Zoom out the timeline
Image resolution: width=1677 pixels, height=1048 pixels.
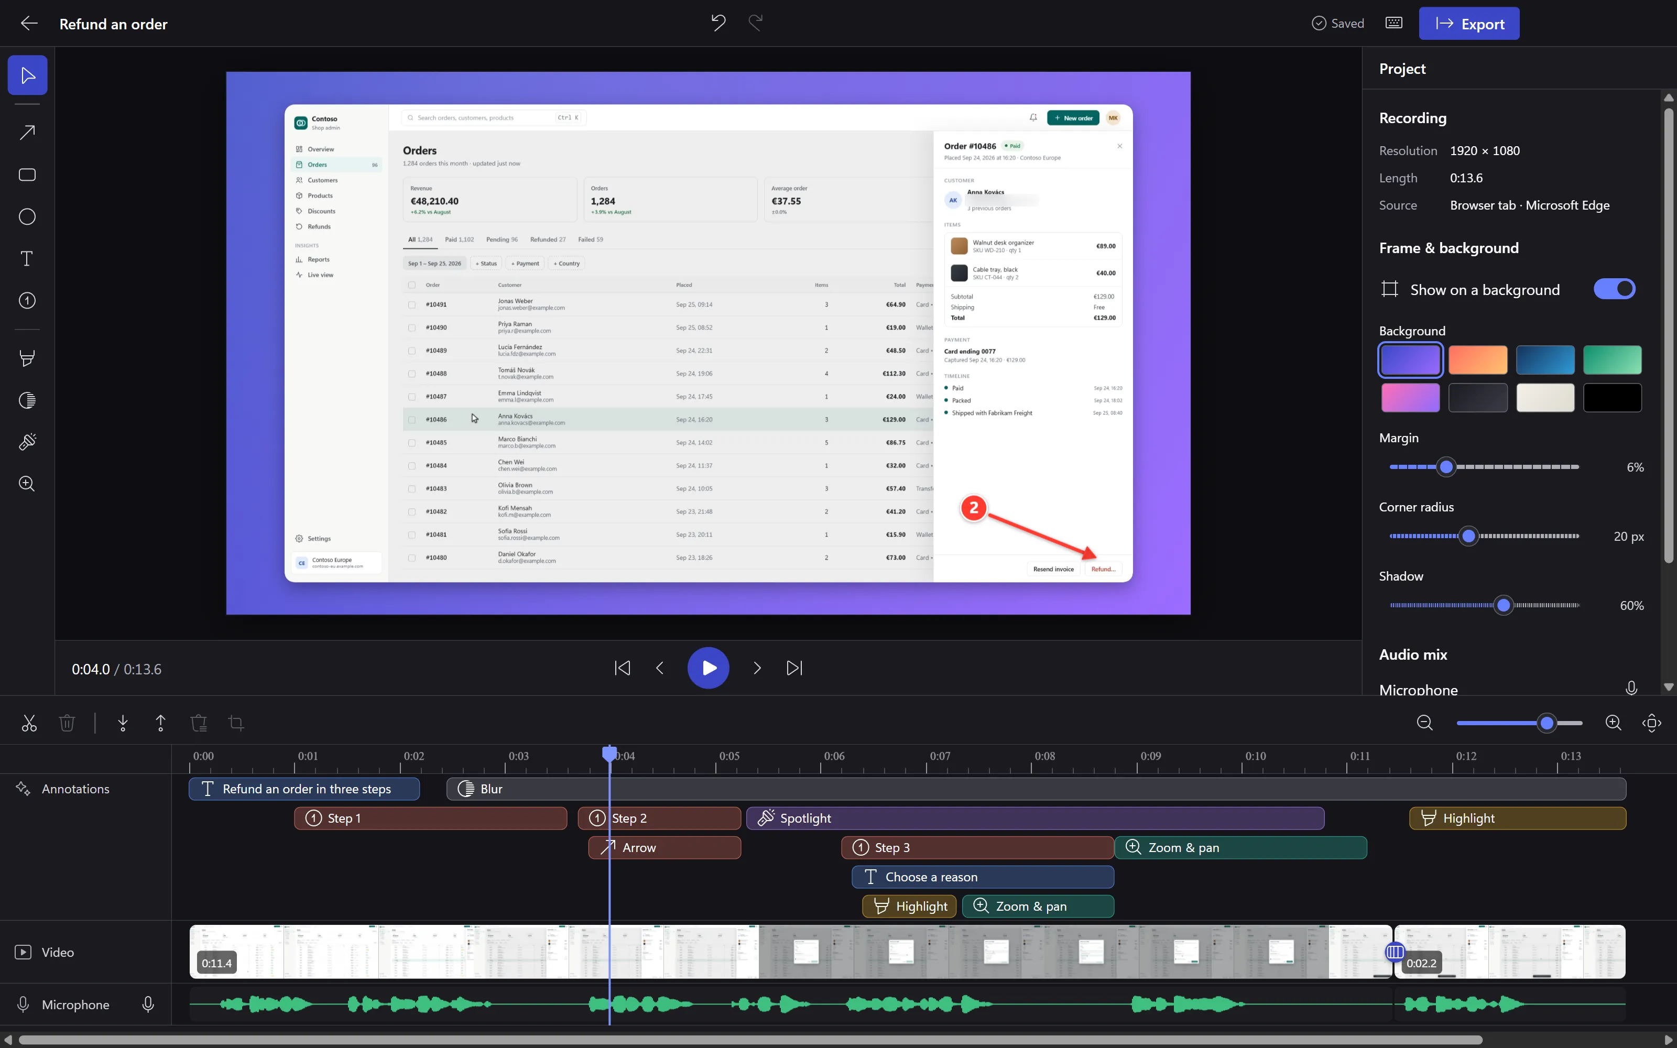click(1425, 723)
